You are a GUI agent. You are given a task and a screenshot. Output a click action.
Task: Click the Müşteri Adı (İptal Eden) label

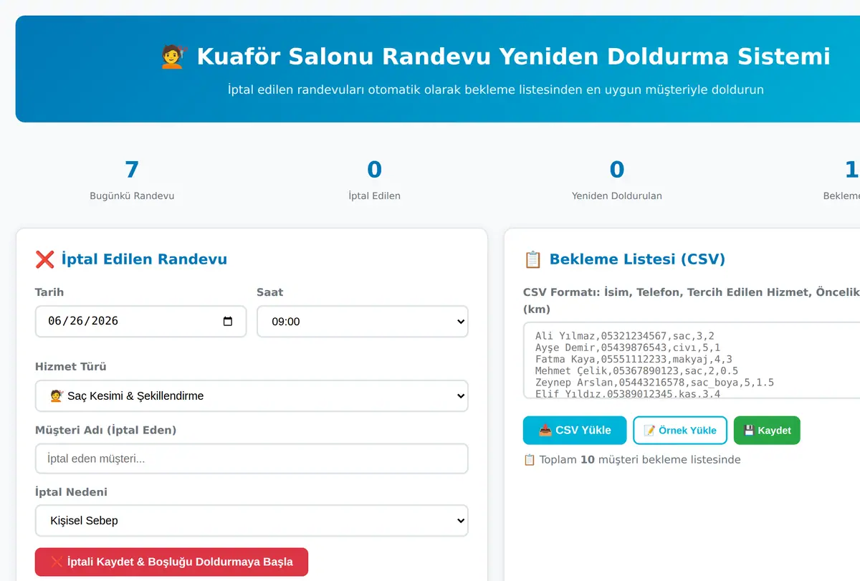pos(105,430)
